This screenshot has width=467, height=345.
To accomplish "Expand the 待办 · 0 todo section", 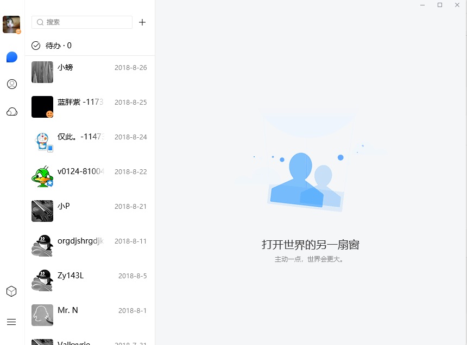I will [x=52, y=46].
